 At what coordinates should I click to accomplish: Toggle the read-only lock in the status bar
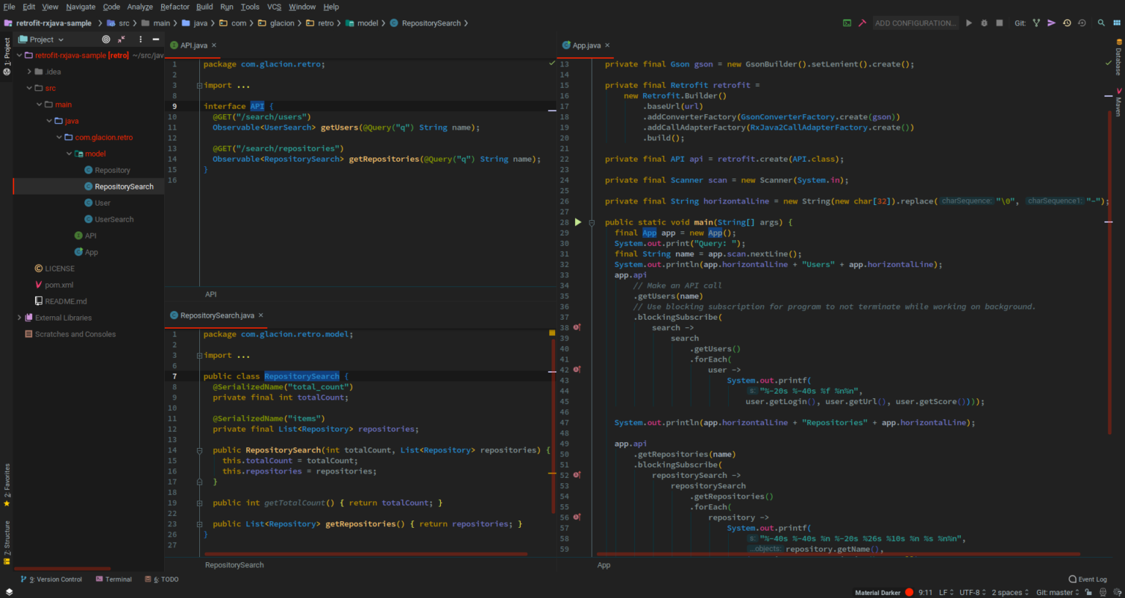[1088, 592]
